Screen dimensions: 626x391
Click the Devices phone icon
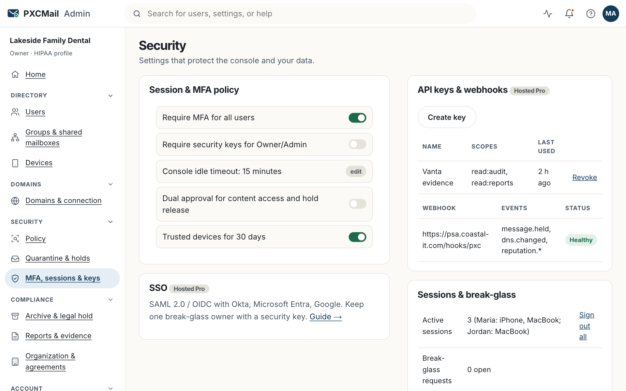15,163
